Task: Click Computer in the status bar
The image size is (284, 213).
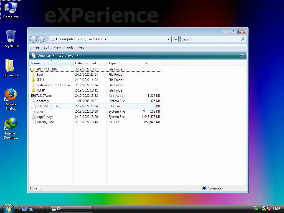Action: coord(213,188)
